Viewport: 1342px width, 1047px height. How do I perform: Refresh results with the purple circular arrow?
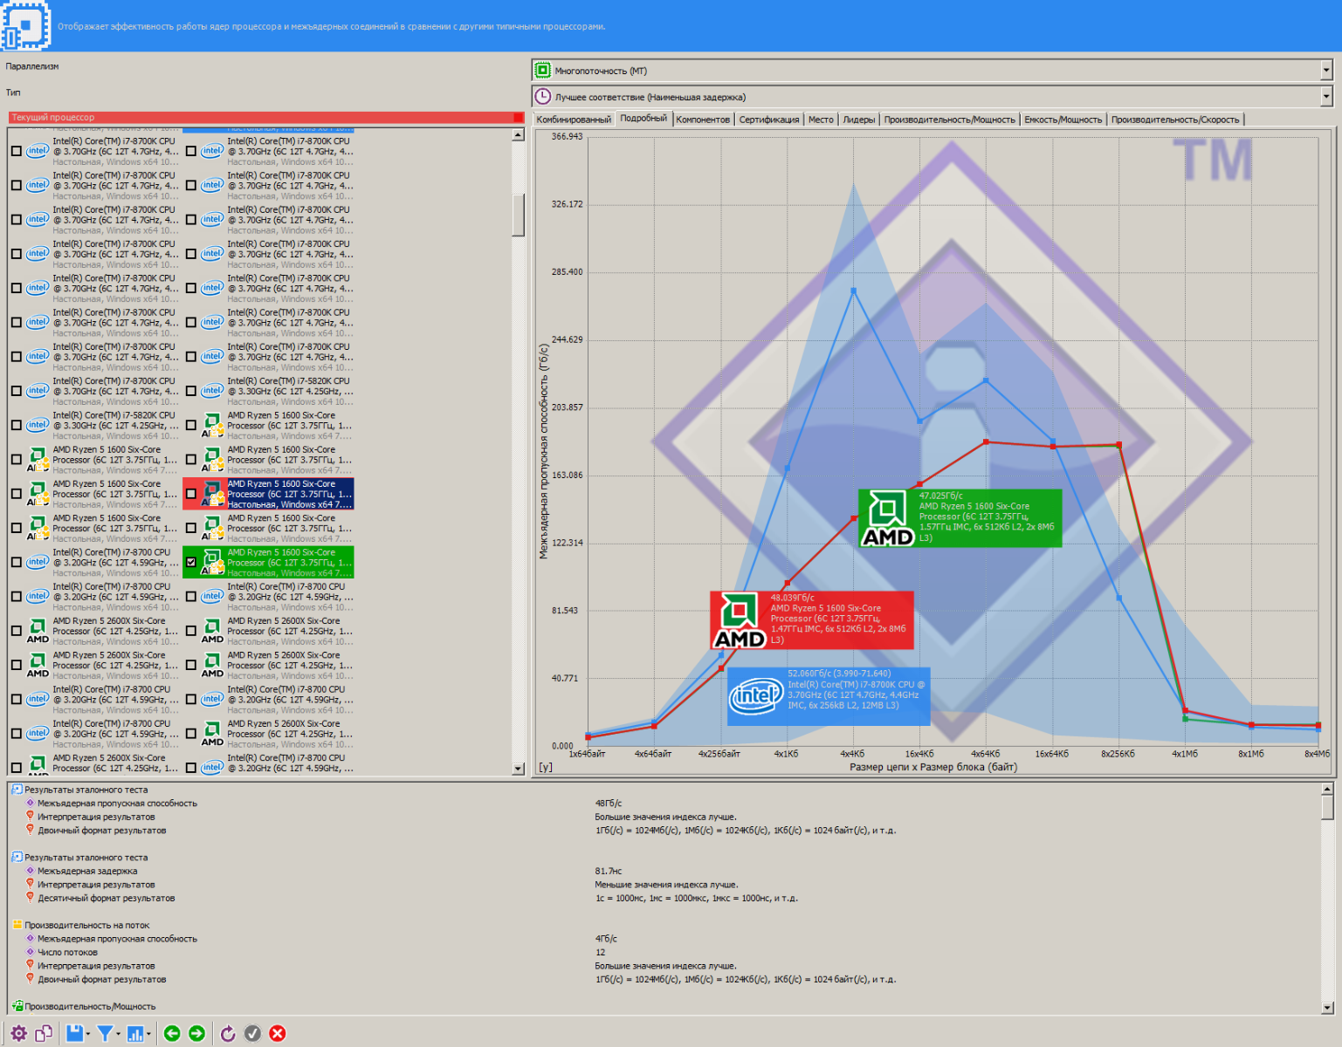click(228, 1034)
